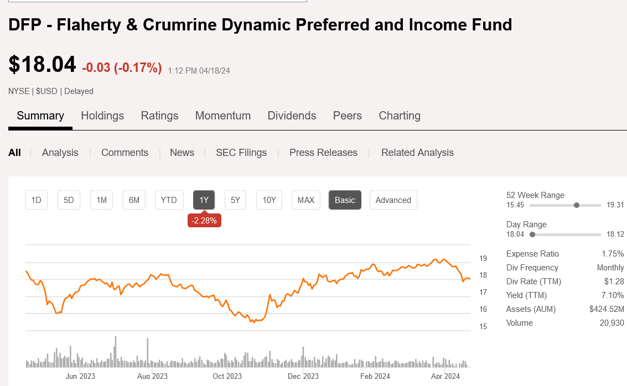627x386 pixels.
Task: Show the 5Y price chart
Action: point(235,200)
